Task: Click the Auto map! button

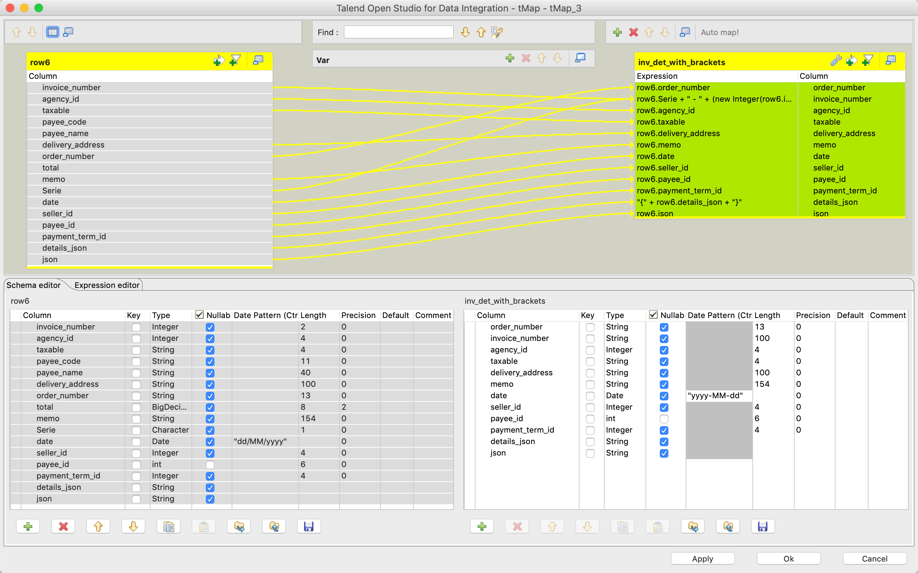Action: [720, 32]
